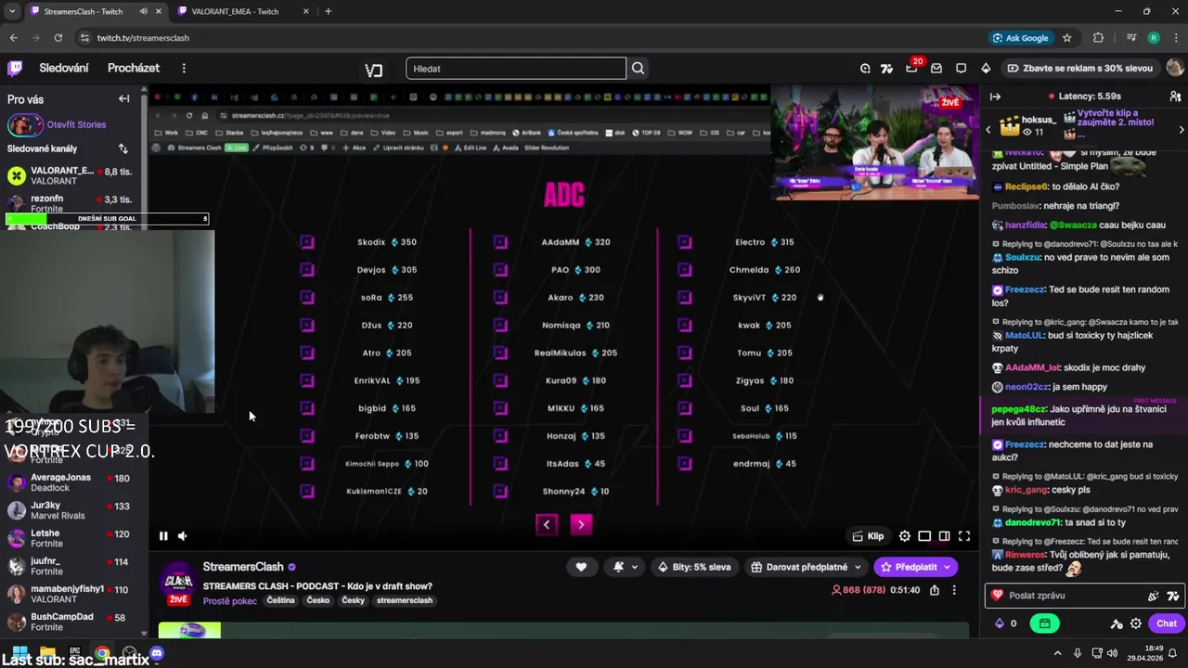1188x668 pixels.
Task: Enter fullscreen on the video player
Action: click(x=964, y=535)
